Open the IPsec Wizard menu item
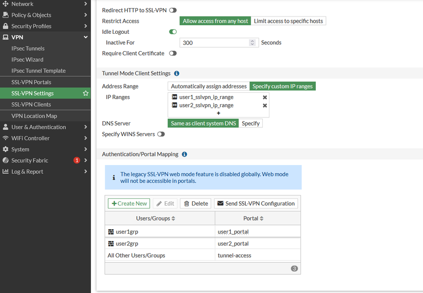The image size is (423, 293). coord(28,59)
